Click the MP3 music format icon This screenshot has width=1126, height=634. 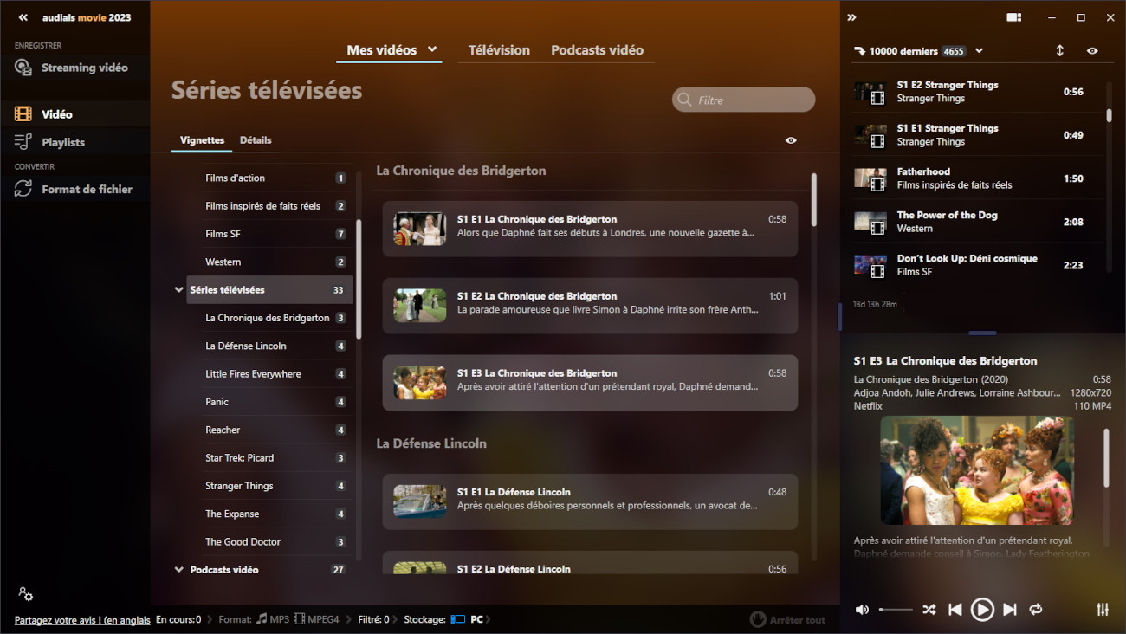pyautogui.click(x=262, y=619)
